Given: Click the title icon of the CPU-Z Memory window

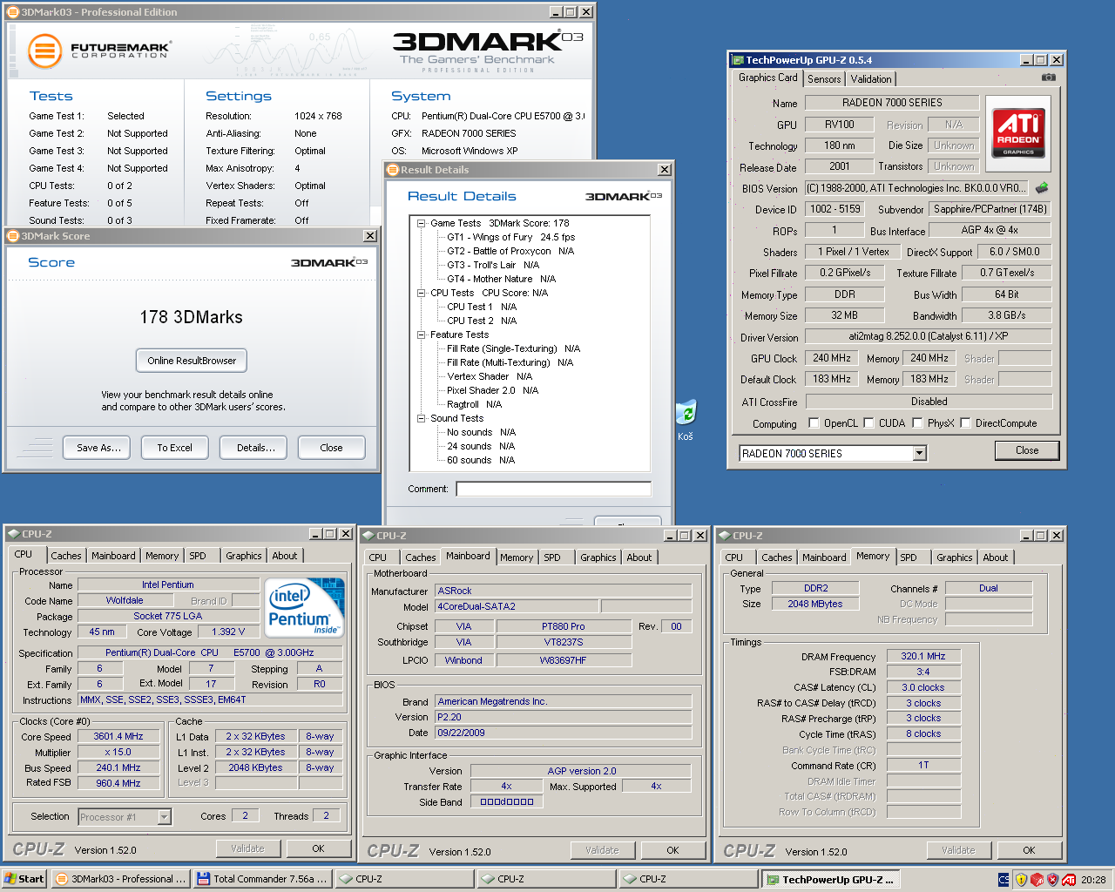Looking at the screenshot, I should pos(724,536).
